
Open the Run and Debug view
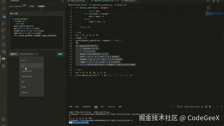(x=3, y=23)
